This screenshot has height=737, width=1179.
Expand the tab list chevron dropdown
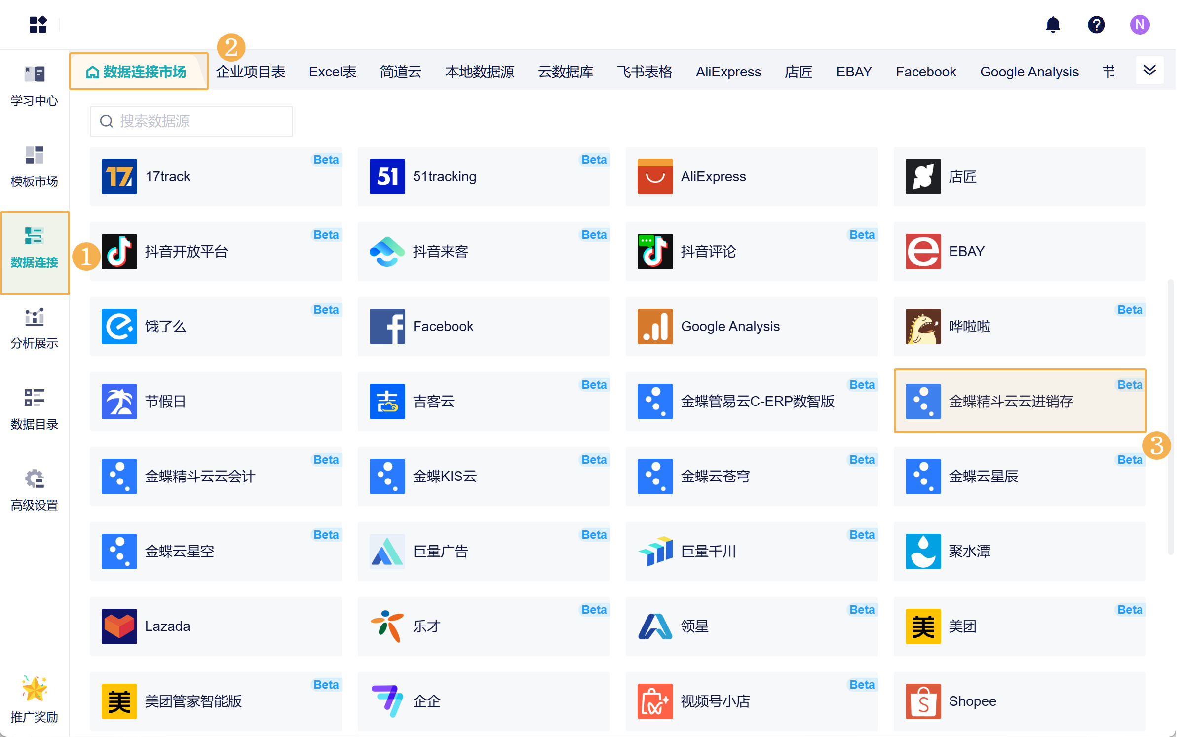[x=1149, y=71]
